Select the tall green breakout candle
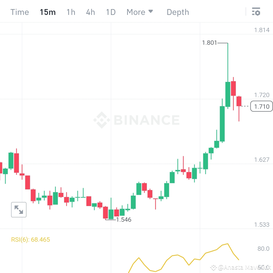 click(x=222, y=124)
